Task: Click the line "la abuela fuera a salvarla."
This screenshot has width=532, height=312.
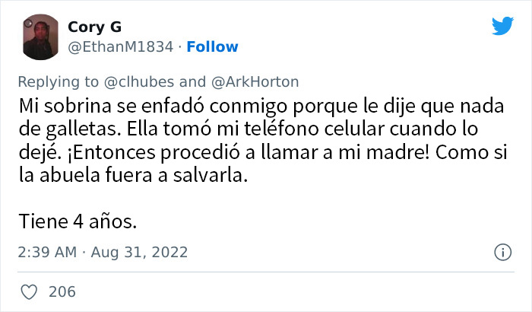Action: point(133,175)
